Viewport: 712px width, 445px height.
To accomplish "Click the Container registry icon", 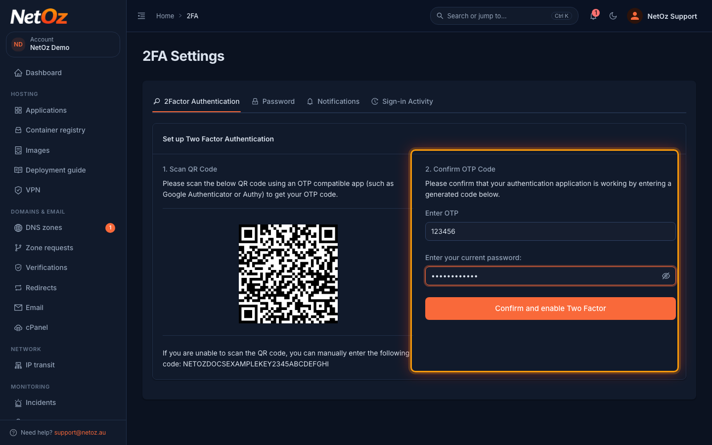I will pos(18,130).
